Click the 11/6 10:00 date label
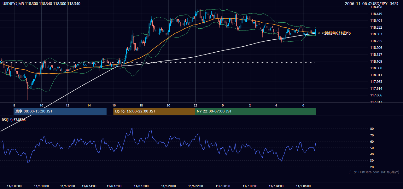The width and height of the screenshot is (403, 189). coord(41,186)
